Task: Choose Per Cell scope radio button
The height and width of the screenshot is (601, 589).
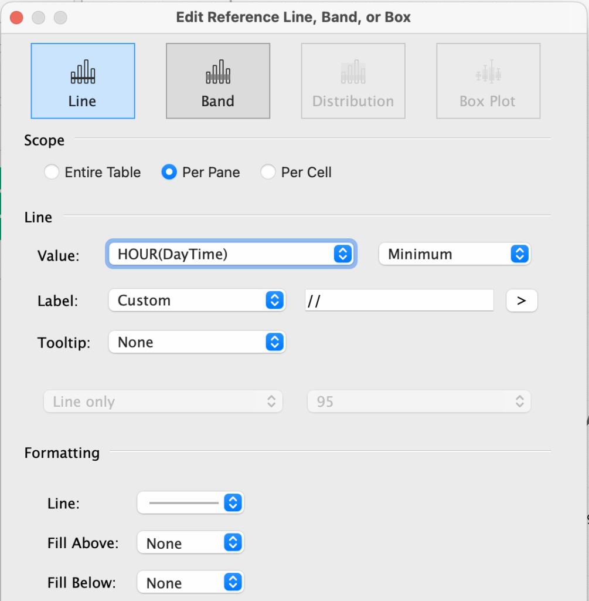Action: tap(268, 173)
